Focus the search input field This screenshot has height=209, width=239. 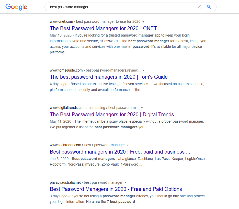120,7
